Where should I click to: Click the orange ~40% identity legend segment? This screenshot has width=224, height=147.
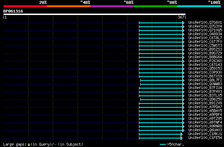pyautogui.click(x=69, y=6)
